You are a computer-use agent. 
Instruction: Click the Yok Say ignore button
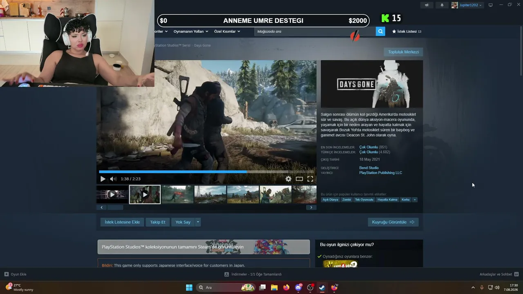183,222
